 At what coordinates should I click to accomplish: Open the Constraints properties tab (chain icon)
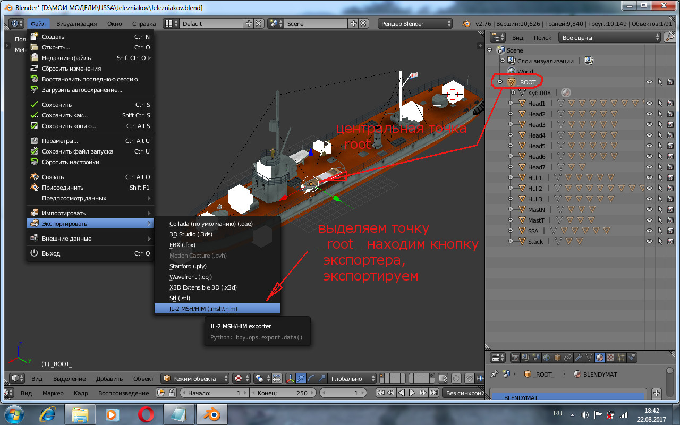click(568, 358)
